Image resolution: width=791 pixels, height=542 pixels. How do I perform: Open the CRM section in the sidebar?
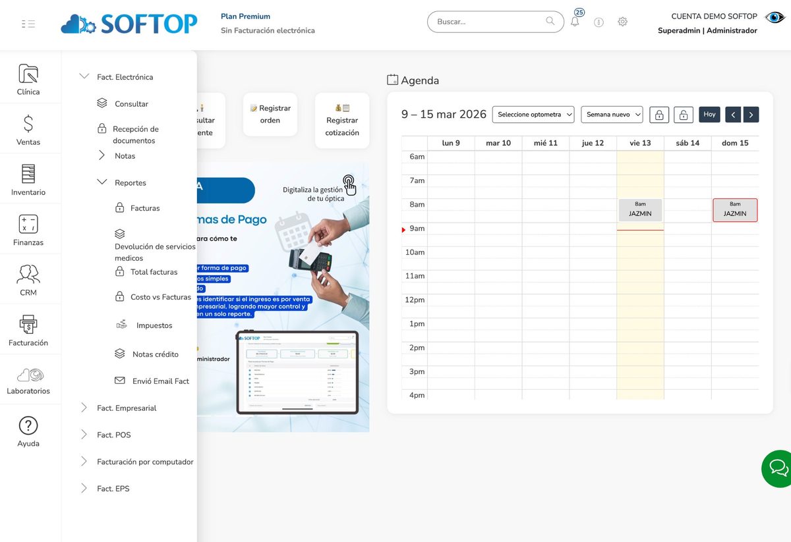click(x=28, y=277)
